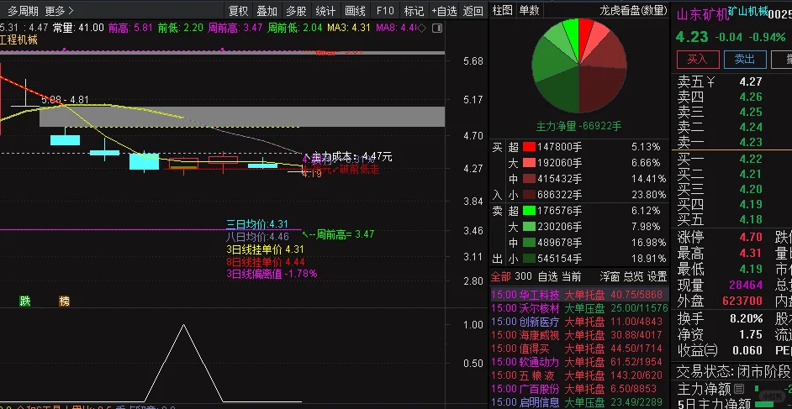792x409 pixels.
Task: Click 交易状态:闭市阶段 status line
Action: (735, 372)
